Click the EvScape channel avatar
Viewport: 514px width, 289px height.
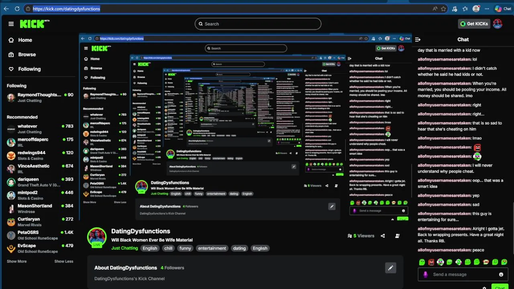click(11, 248)
